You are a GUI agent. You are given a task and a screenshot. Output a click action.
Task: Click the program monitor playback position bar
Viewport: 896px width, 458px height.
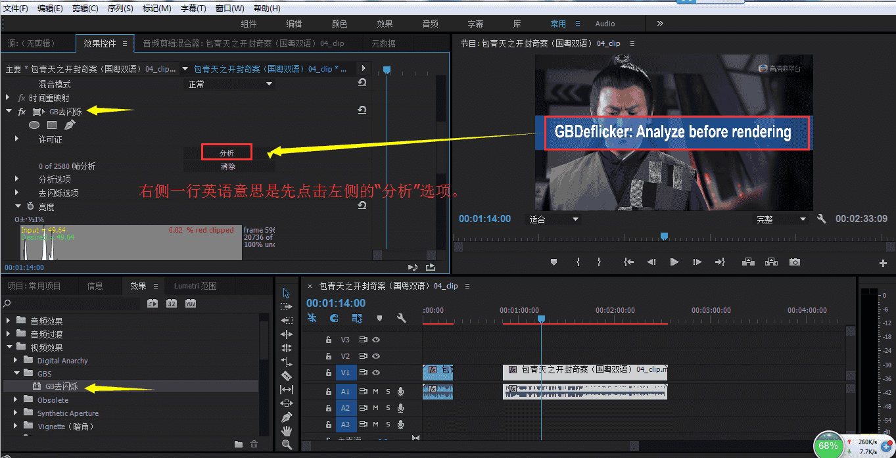point(663,236)
